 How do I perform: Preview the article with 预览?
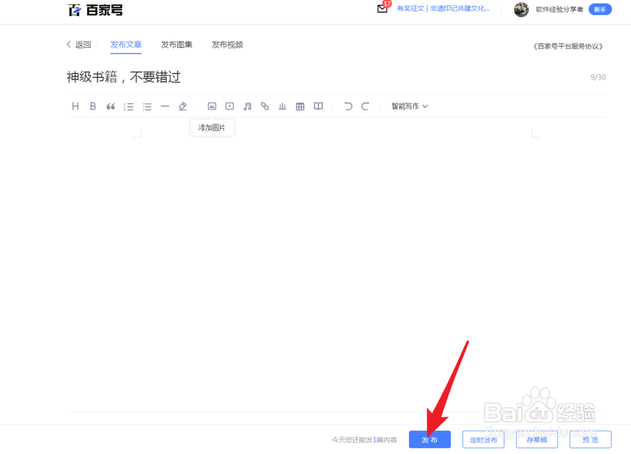click(x=589, y=439)
